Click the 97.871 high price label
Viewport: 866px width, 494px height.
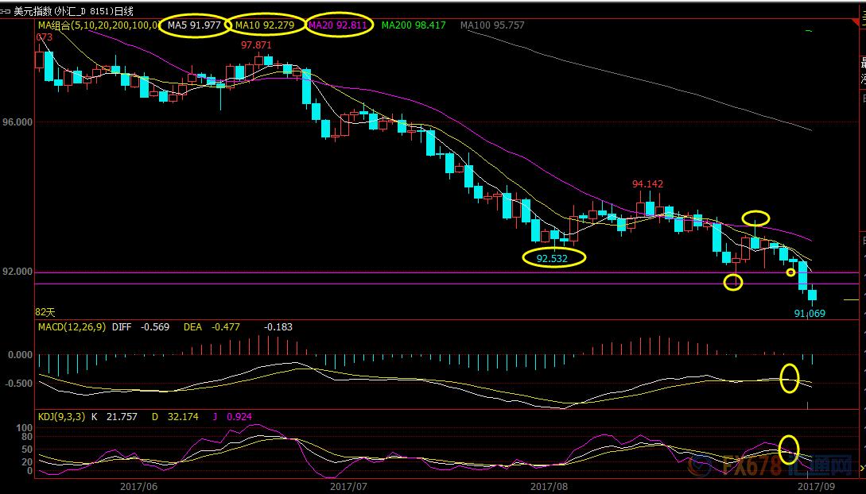click(256, 45)
